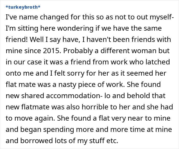Click the word "different" in the comment
This screenshot has width=179, height=149.
pos(116,51)
